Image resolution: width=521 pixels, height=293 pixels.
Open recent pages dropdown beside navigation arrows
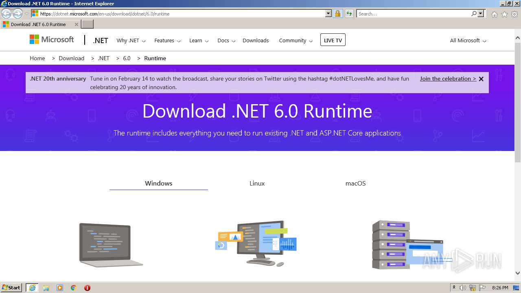(x=26, y=14)
